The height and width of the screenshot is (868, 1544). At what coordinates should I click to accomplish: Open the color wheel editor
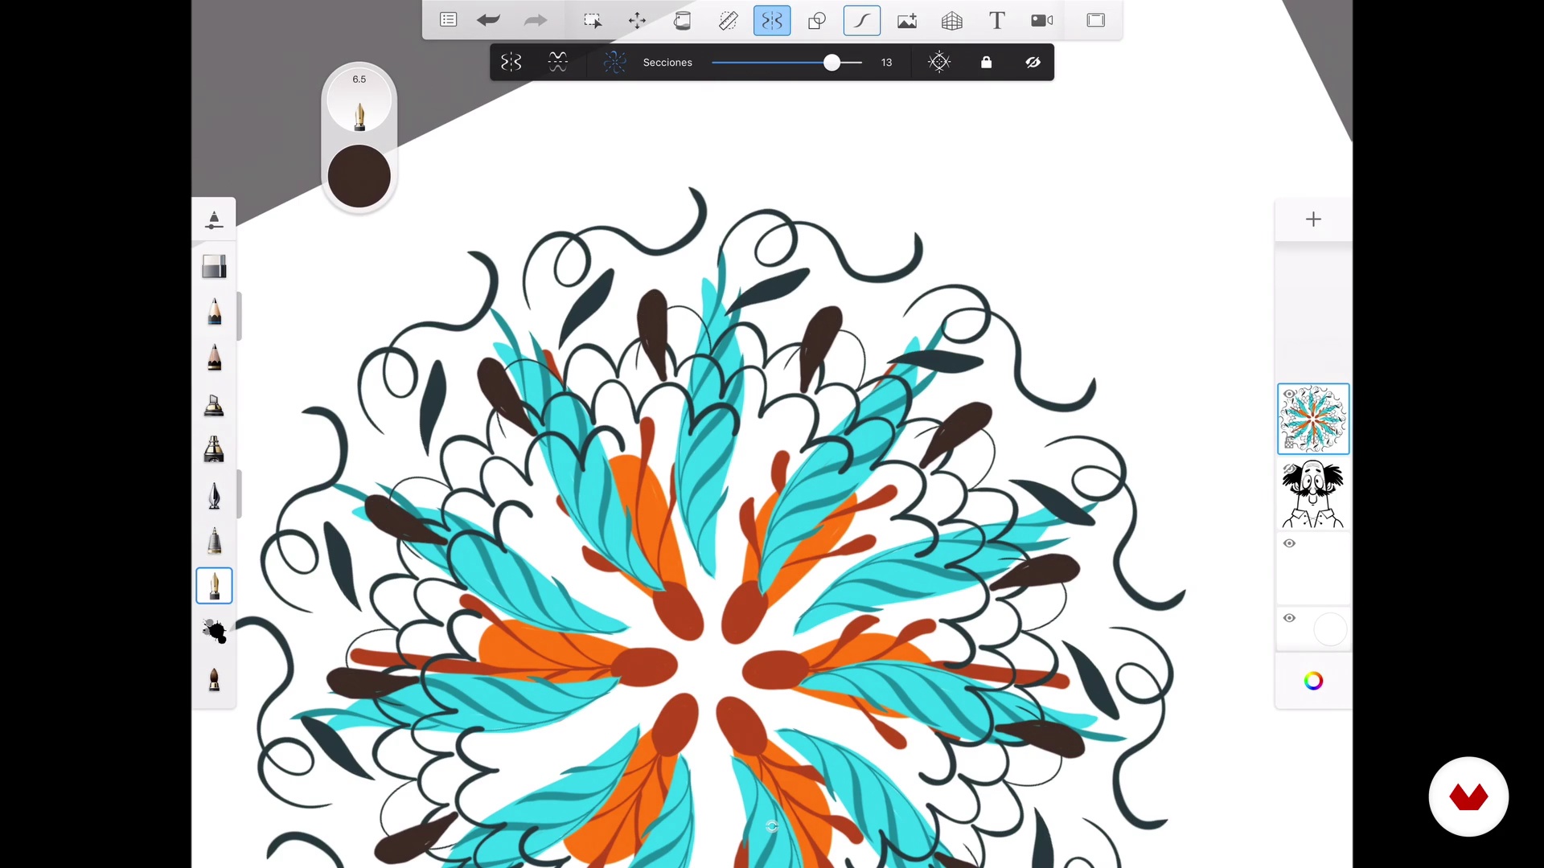click(1313, 682)
